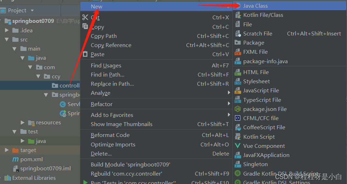Image resolution: width=347 pixels, height=184 pixels.
Task: Select Package in the New submenu
Action: pos(254,43)
